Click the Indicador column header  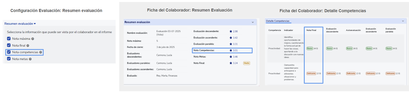tap(289, 30)
